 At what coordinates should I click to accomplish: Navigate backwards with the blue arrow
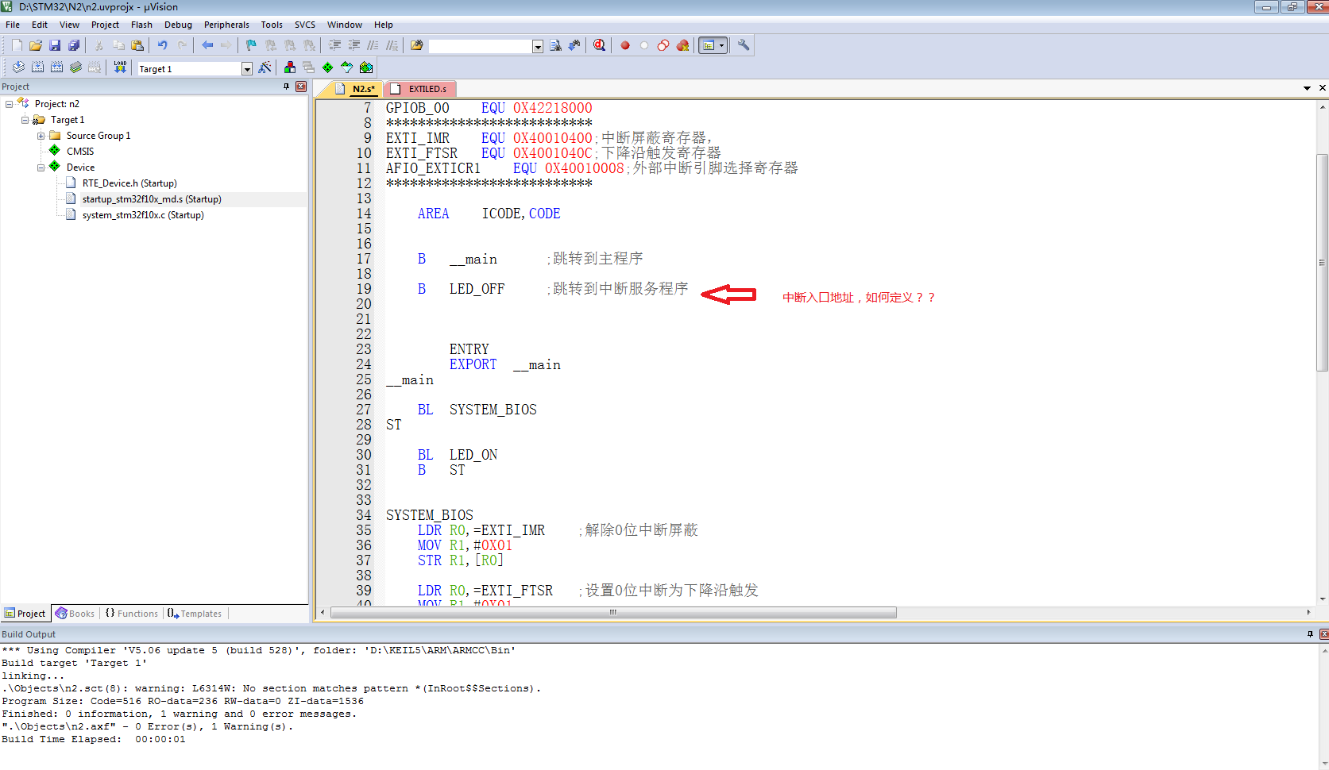point(207,45)
